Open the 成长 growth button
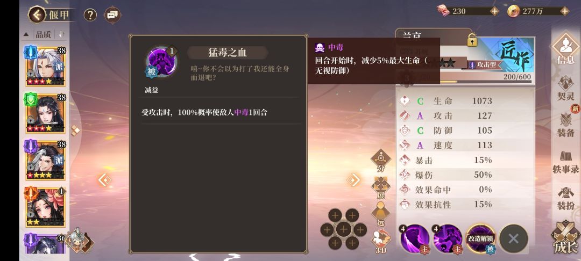Viewport: 581px width, 261px height. click(x=566, y=238)
